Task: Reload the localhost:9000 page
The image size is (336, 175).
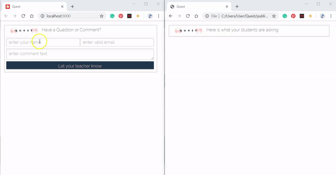Action: coord(23,16)
